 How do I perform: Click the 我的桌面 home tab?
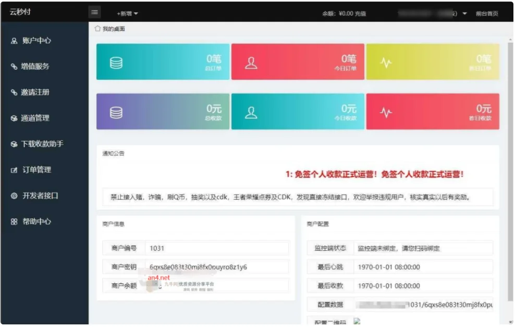pyautogui.click(x=110, y=29)
